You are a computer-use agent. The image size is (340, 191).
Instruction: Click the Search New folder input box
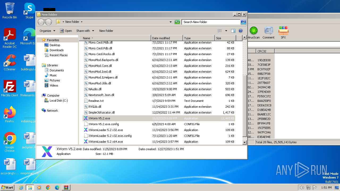(211, 22)
